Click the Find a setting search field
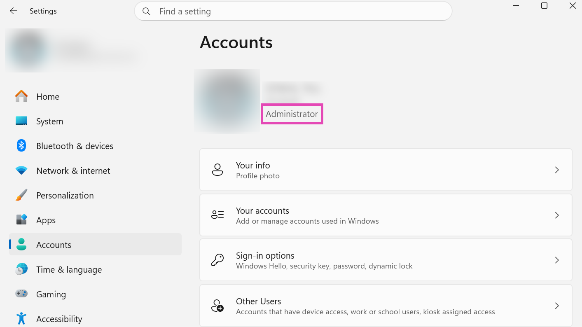 (x=293, y=11)
